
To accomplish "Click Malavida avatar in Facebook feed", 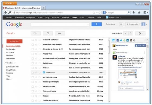I will click(x=115, y=58).
